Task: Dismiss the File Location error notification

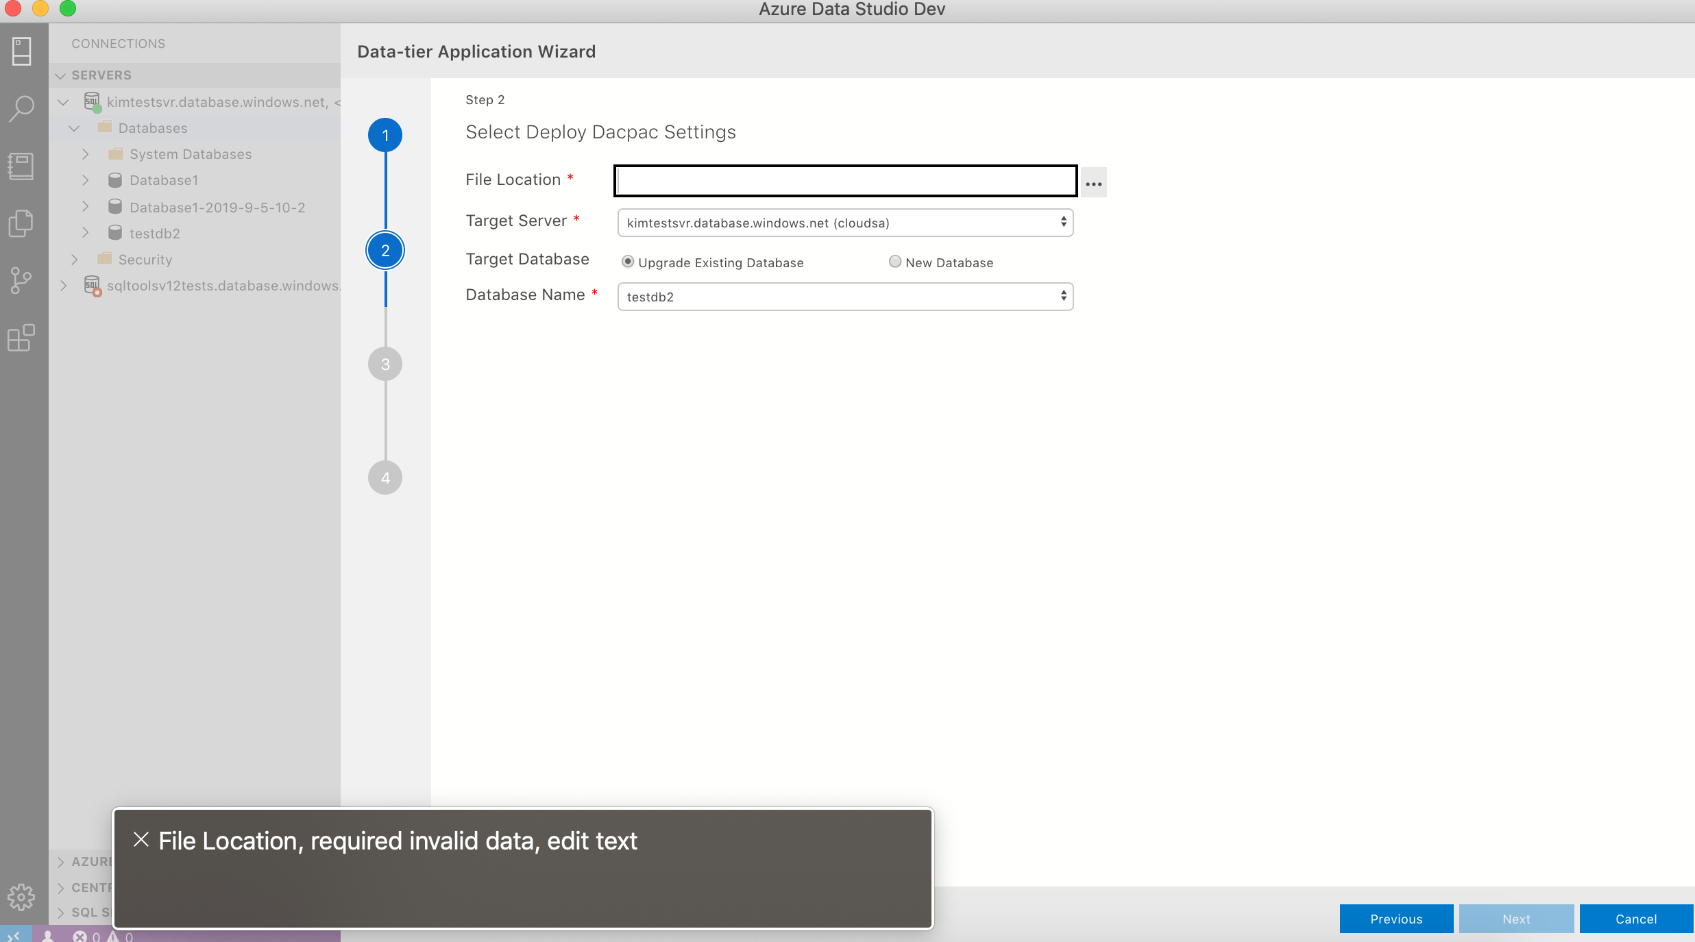Action: click(141, 840)
